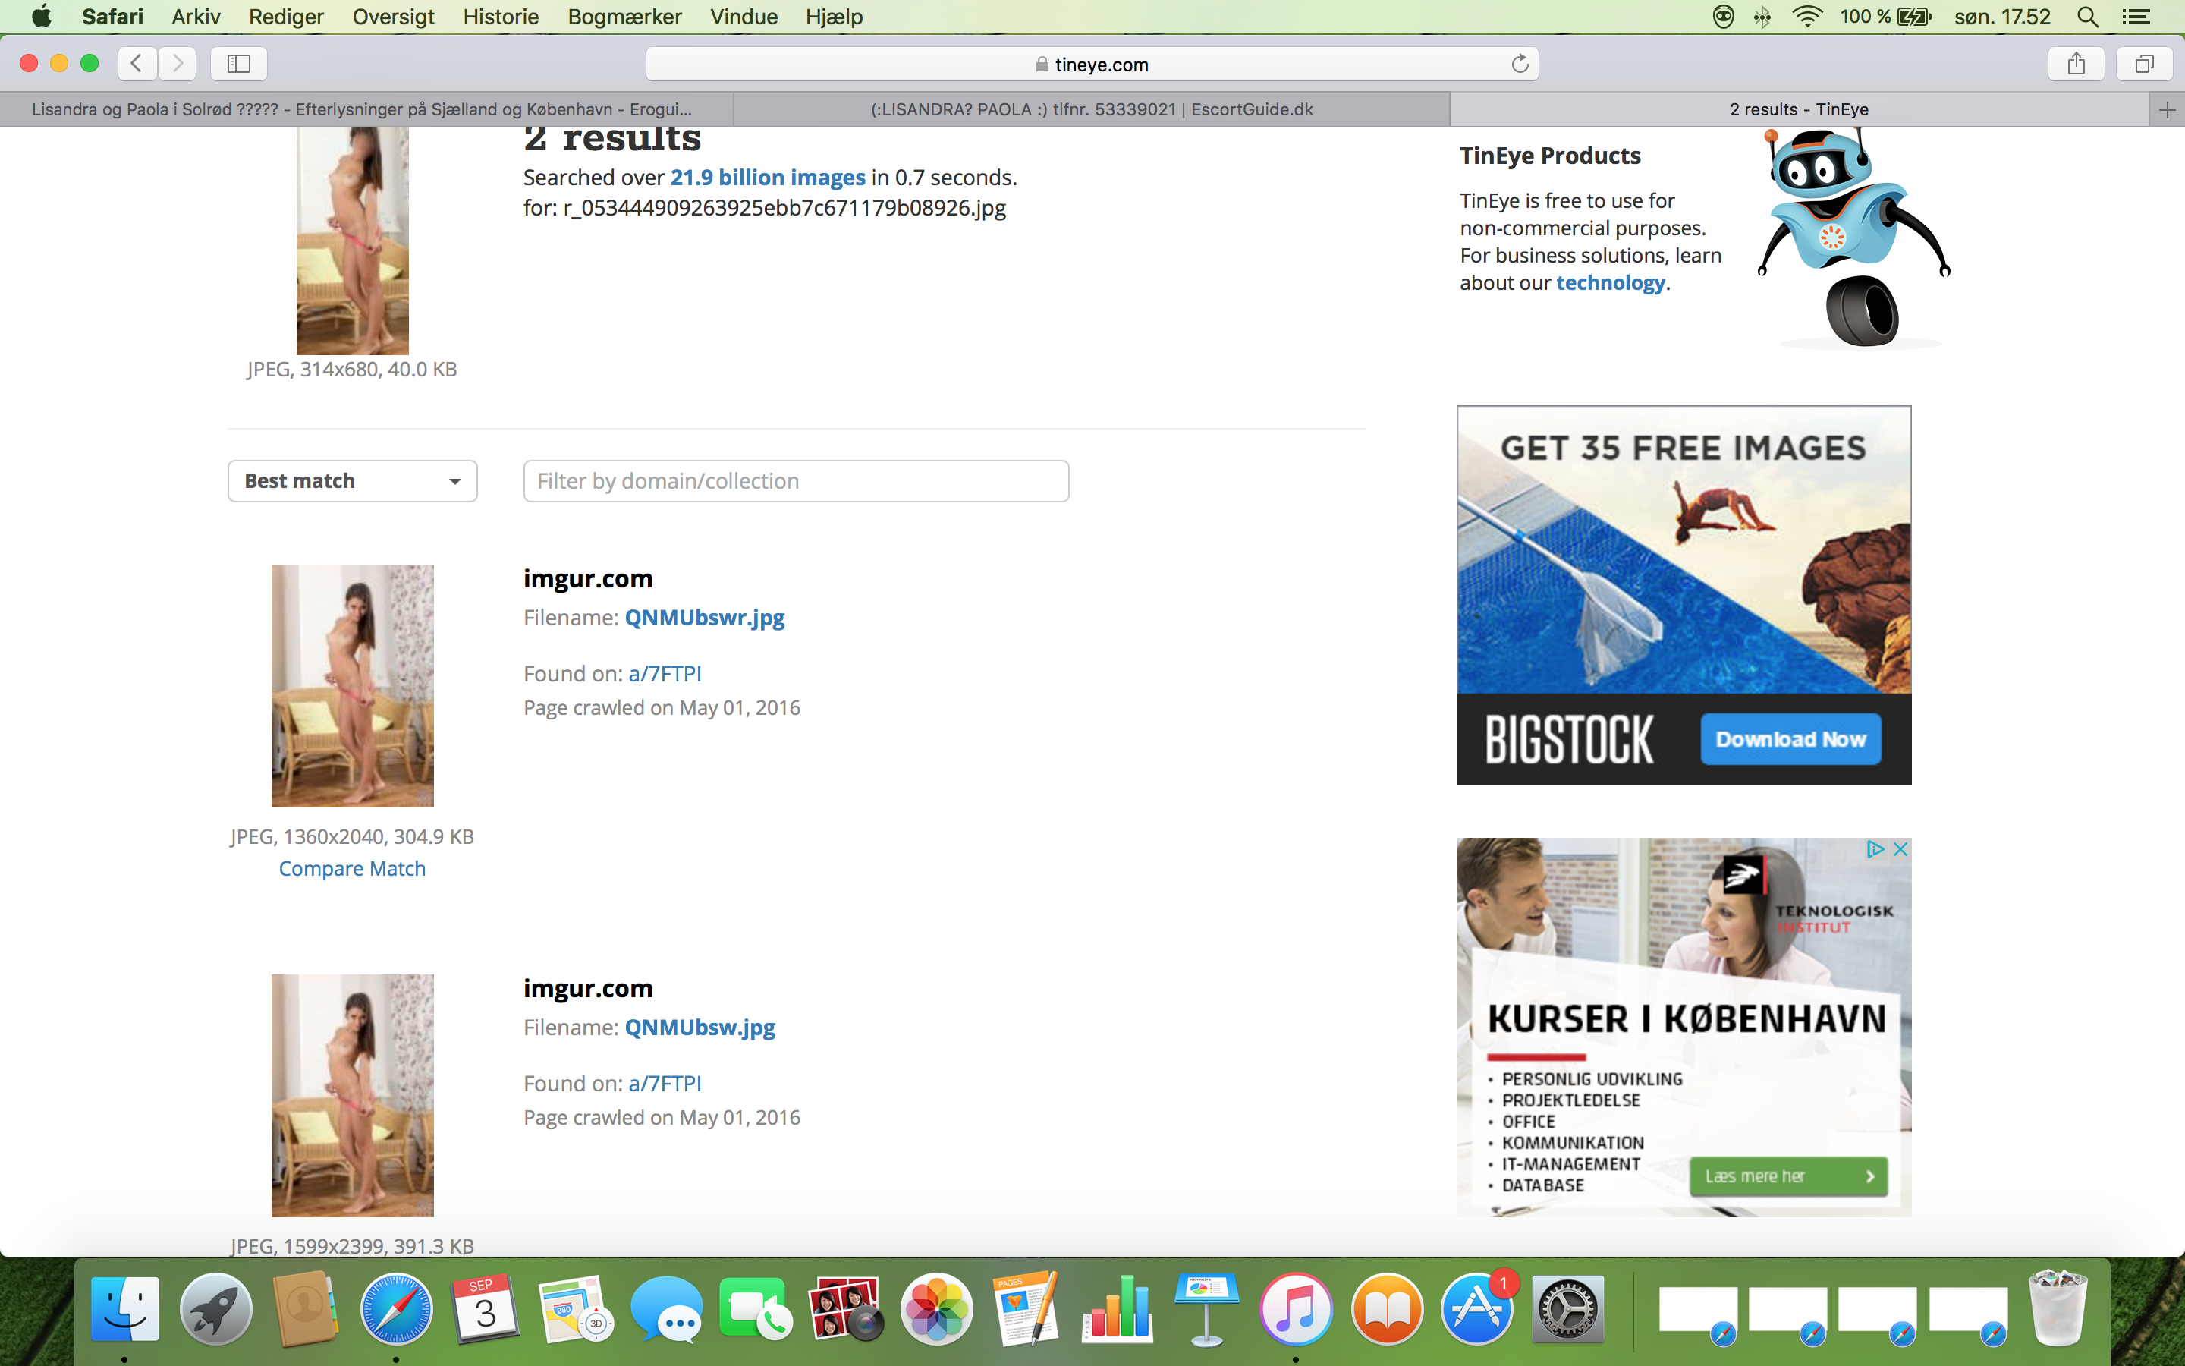Image resolution: width=2185 pixels, height=1366 pixels.
Task: Launch App Store from the dock
Action: click(x=1476, y=1309)
